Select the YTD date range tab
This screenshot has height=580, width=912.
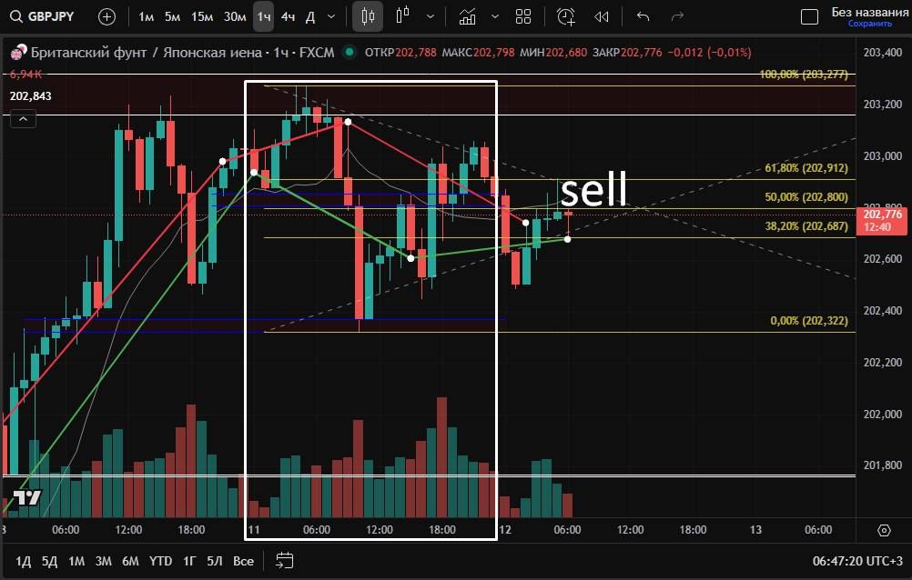click(160, 561)
